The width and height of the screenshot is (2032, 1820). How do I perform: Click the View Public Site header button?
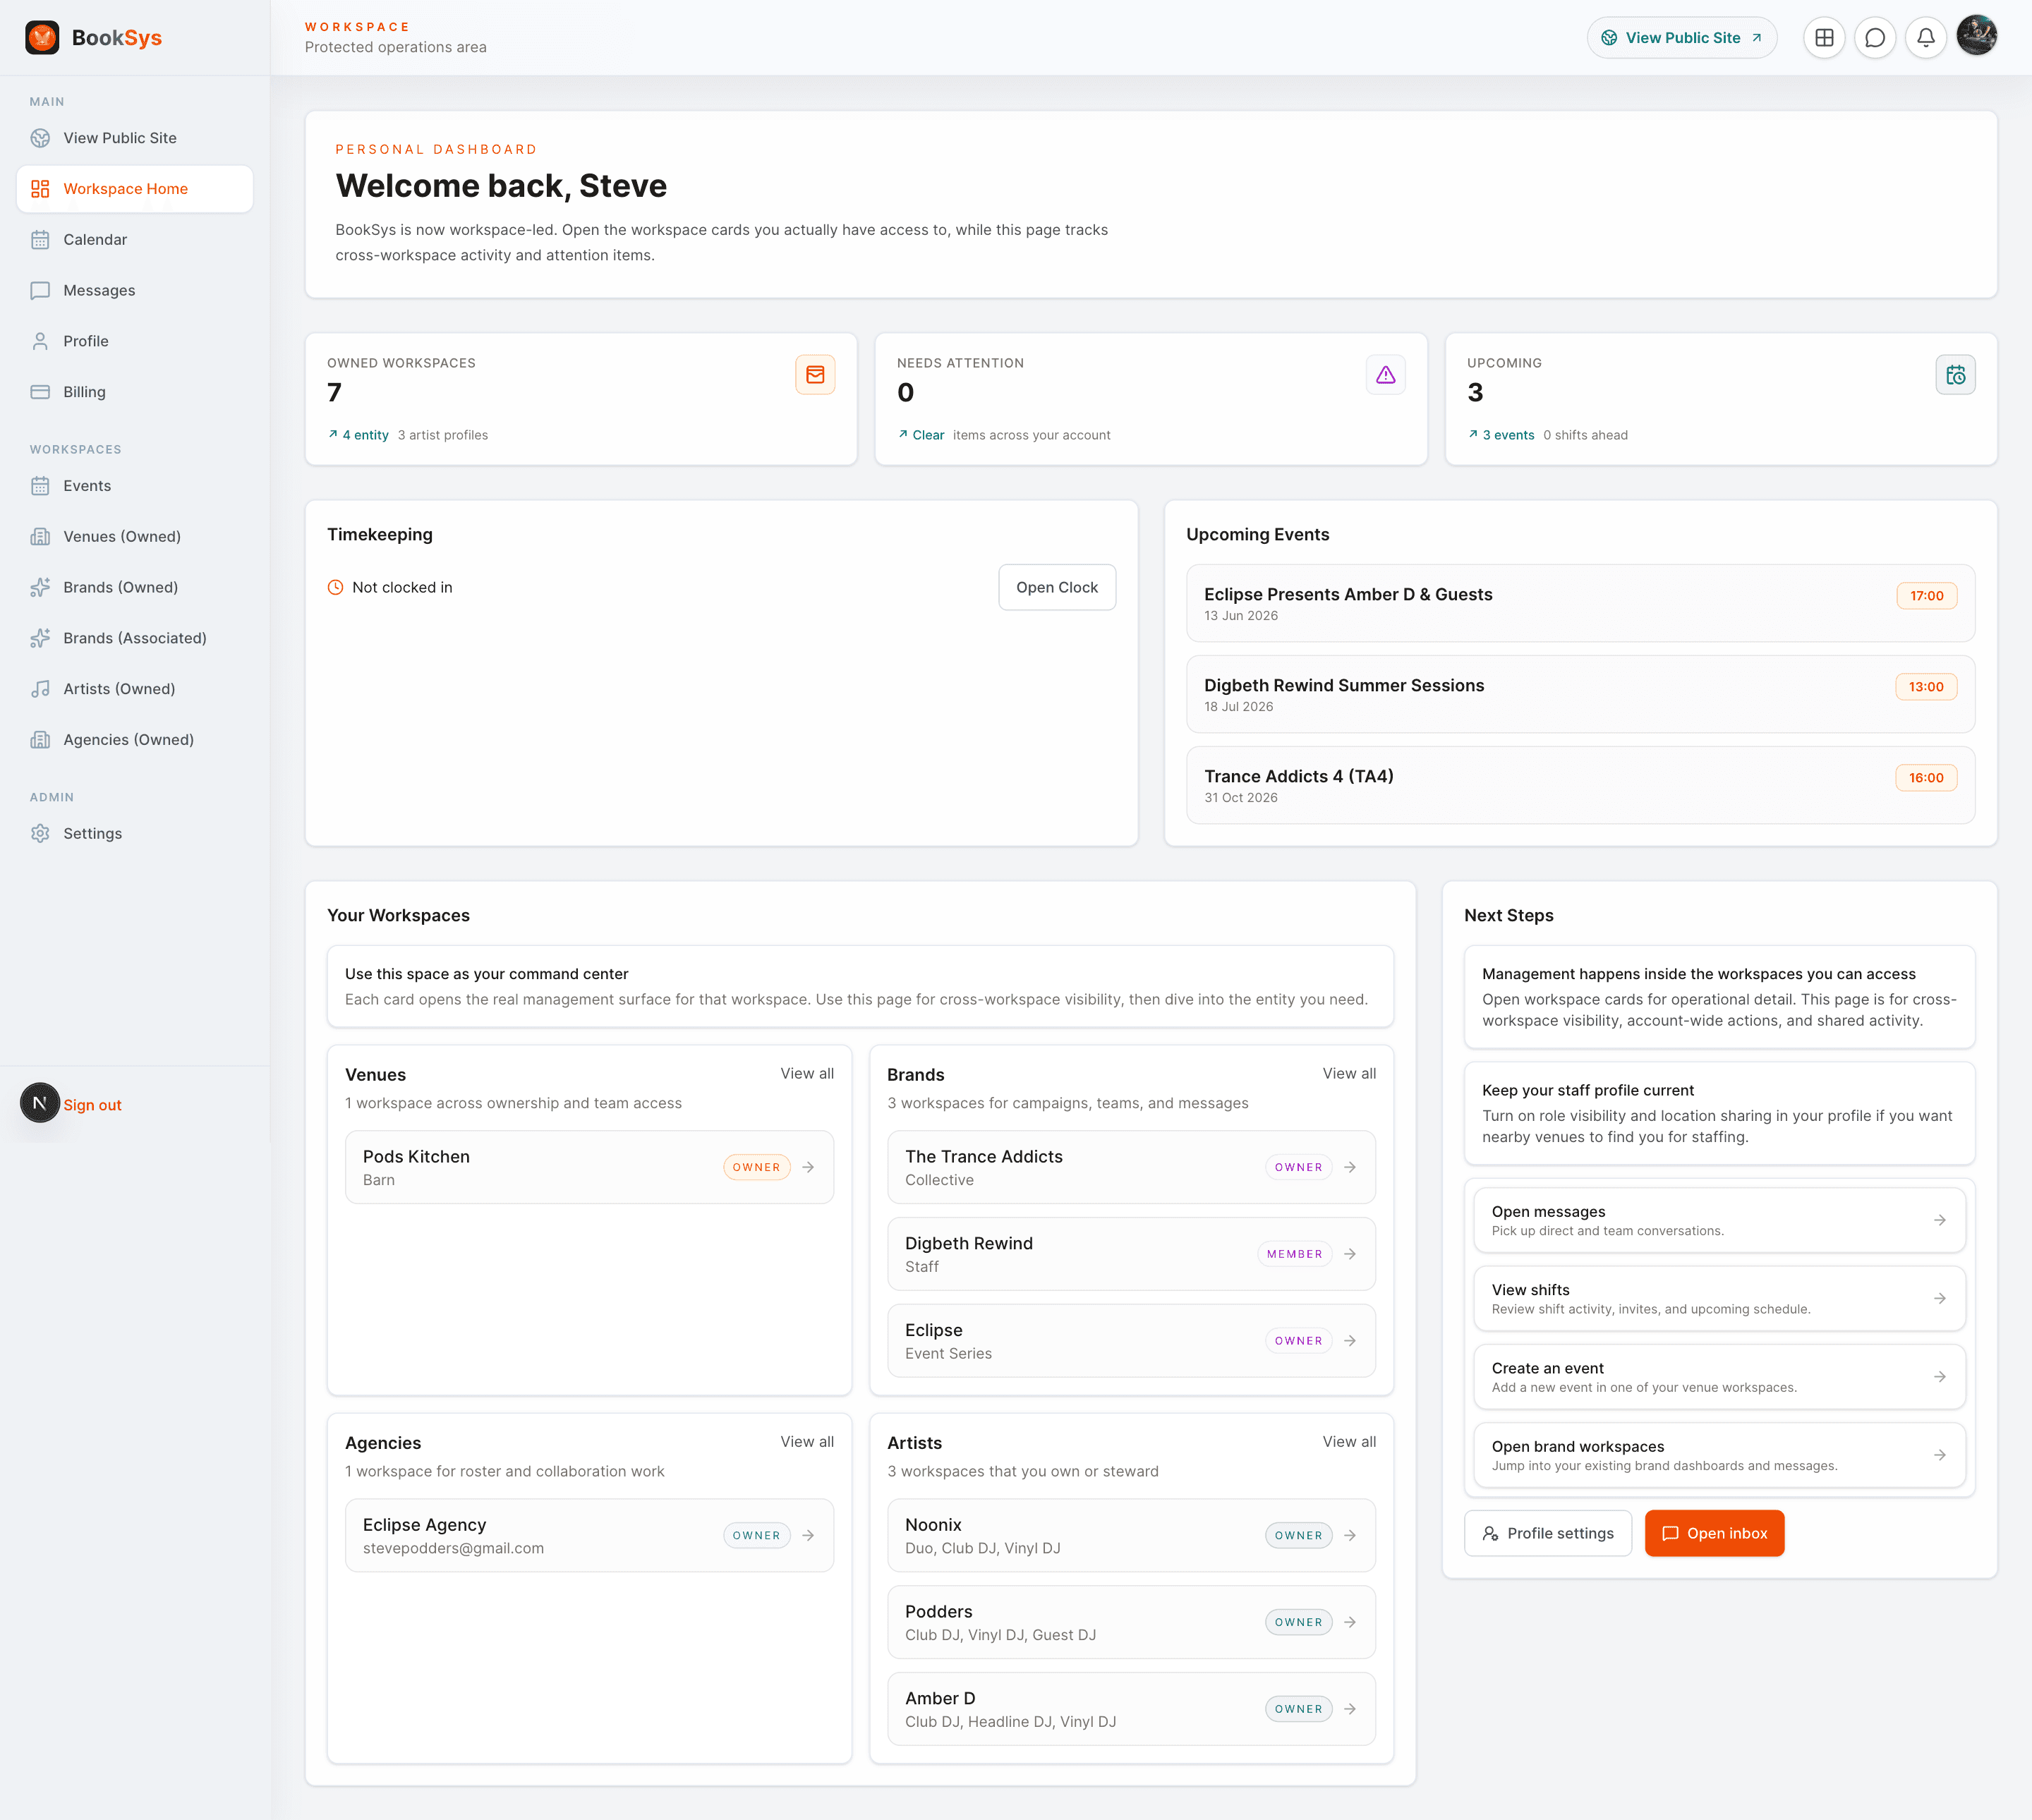(1682, 38)
